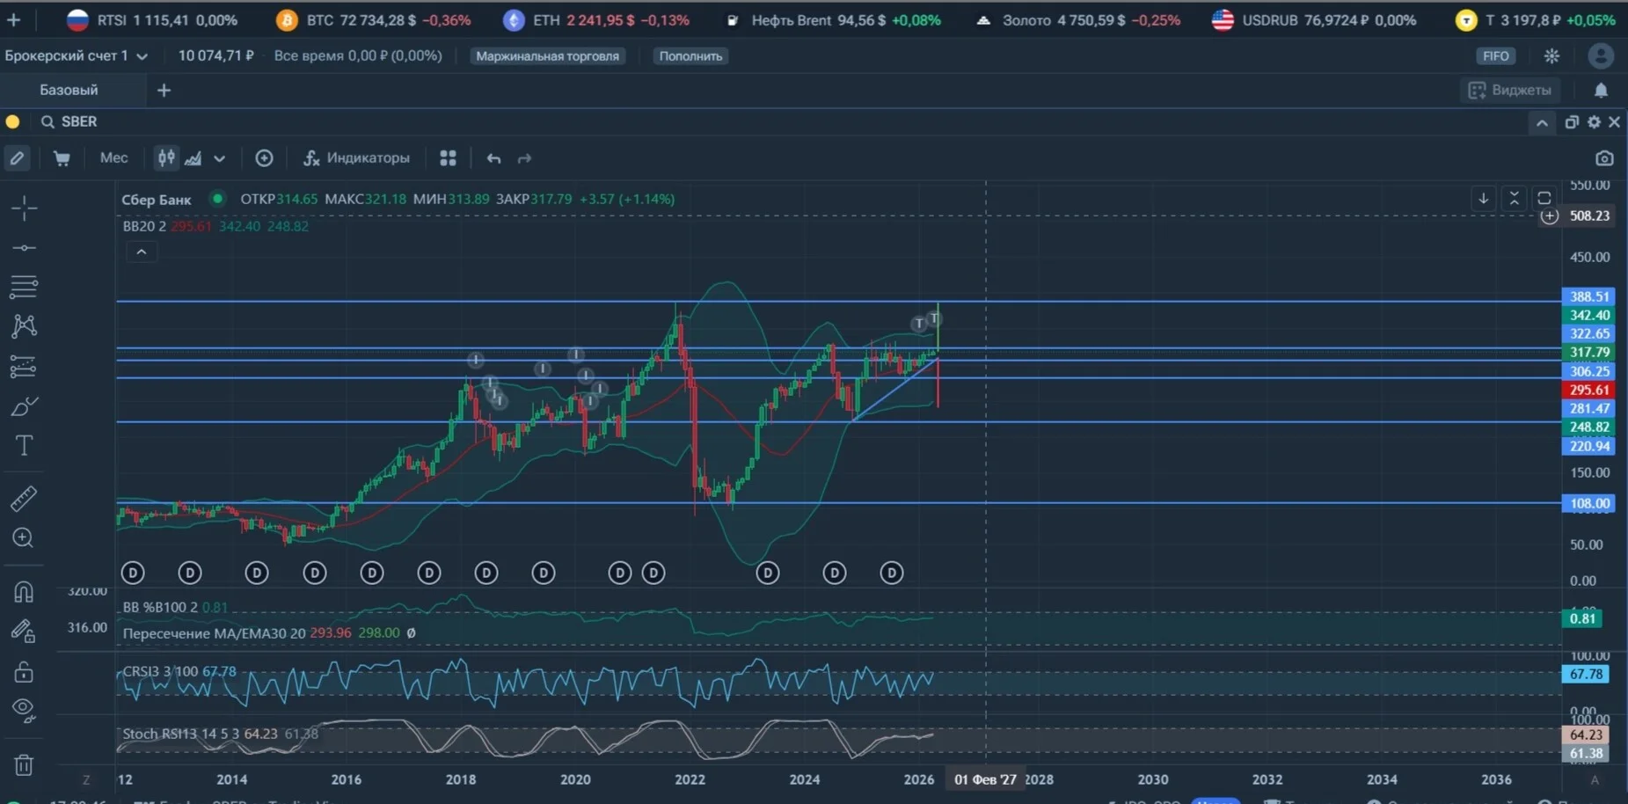Select the area chart type
The image size is (1628, 804).
pyautogui.click(x=193, y=158)
